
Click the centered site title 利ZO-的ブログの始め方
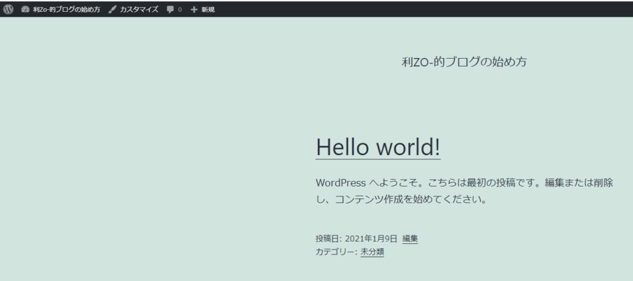click(464, 62)
